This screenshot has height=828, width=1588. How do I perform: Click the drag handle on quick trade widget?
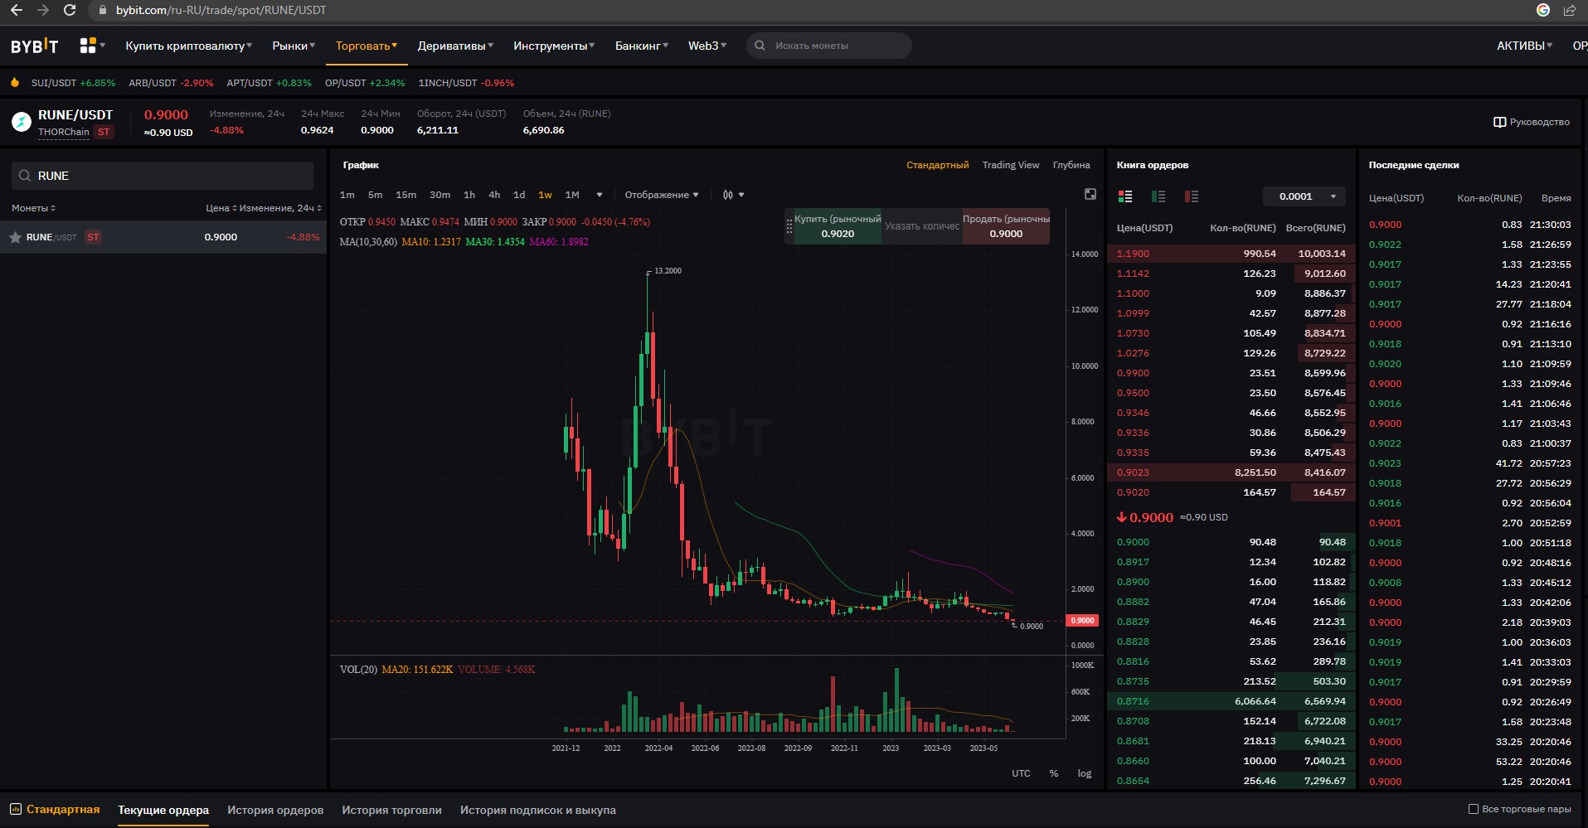(x=789, y=226)
